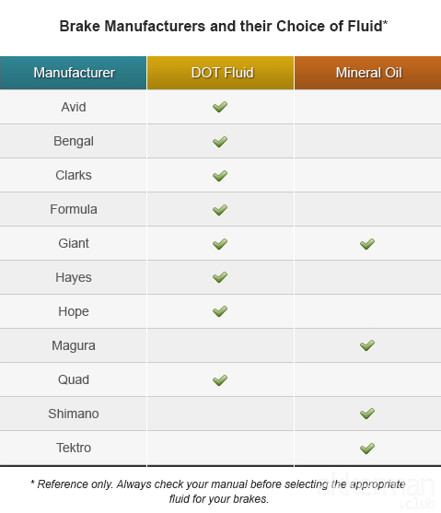The width and height of the screenshot is (441, 513).
Task: Click the orange Mineral Oil header
Action: click(x=367, y=73)
